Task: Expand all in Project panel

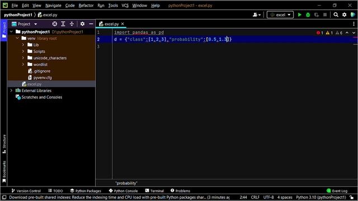Action: tap(63, 24)
